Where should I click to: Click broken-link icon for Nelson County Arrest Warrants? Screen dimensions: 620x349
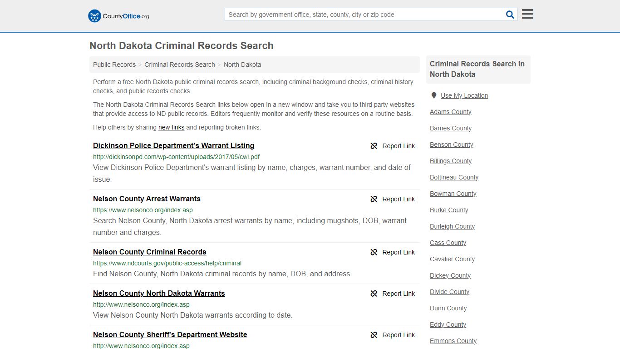coord(374,199)
